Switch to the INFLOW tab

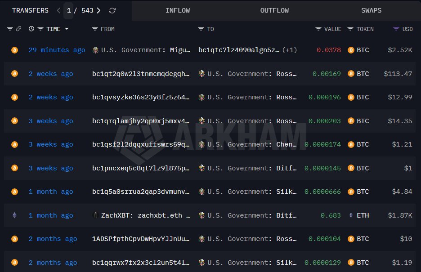178,10
